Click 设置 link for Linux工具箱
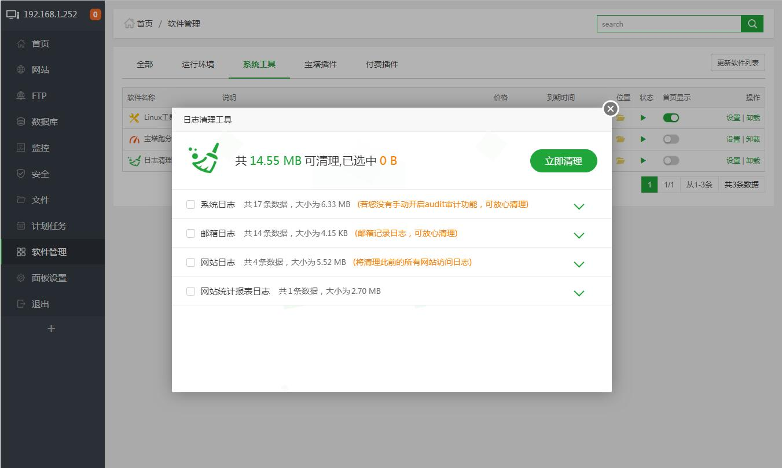Viewport: 782px width, 468px height. pyautogui.click(x=733, y=117)
